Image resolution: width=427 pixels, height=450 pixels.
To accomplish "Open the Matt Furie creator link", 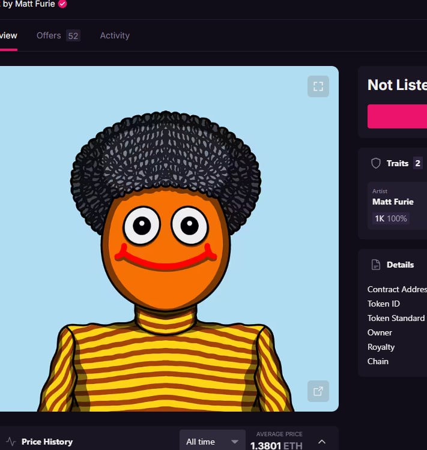I will pos(35,4).
